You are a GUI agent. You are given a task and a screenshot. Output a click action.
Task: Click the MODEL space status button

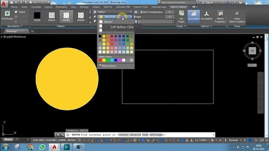[x=72, y=140]
